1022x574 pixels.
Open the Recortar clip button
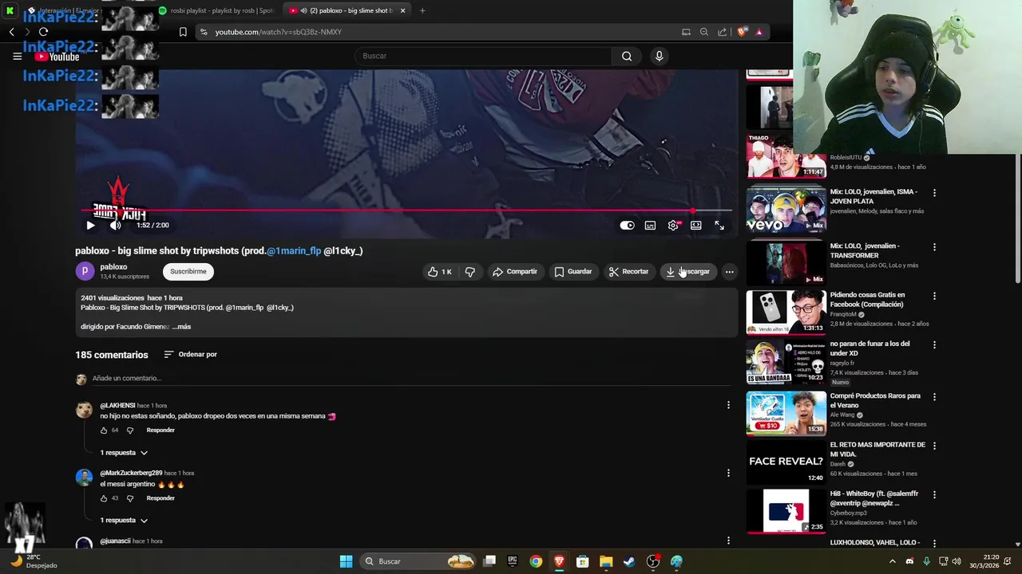point(628,272)
